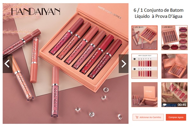Viewport: 191px width, 127px height.
Task: Click the previous image left arrow
Action: (8, 63)
